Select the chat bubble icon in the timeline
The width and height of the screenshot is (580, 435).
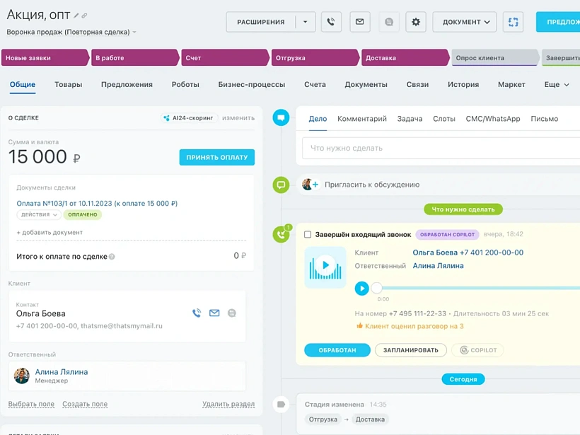[281, 117]
